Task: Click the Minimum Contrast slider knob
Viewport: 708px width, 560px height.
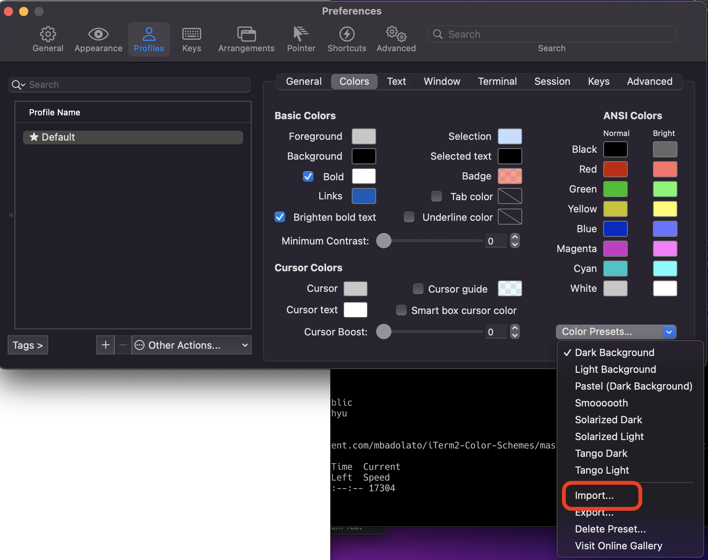Action: click(384, 241)
